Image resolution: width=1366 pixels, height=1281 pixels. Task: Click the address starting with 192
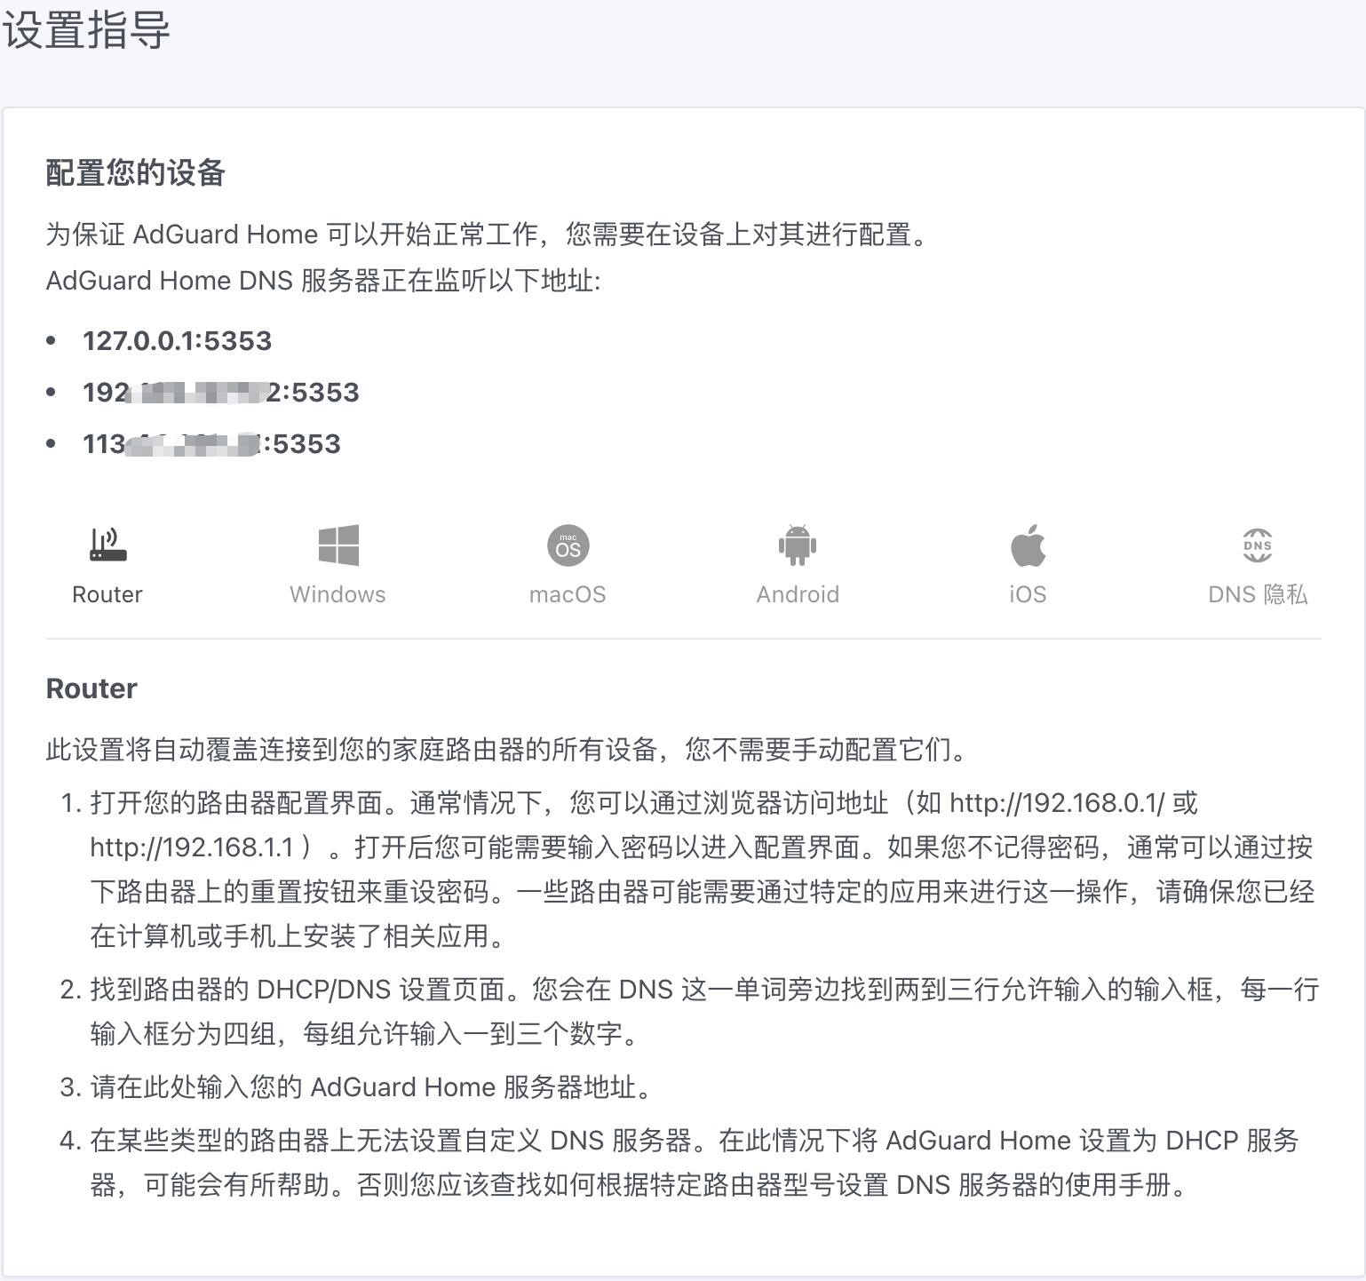tap(221, 393)
